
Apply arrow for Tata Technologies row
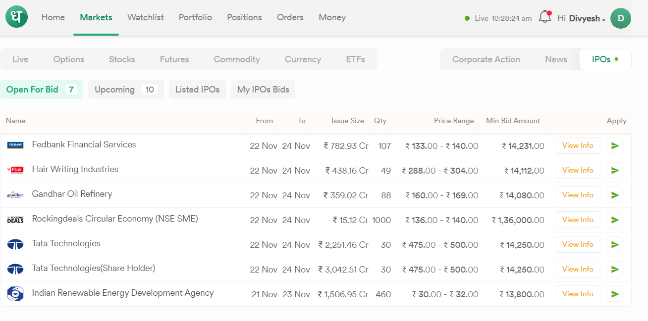tap(615, 244)
